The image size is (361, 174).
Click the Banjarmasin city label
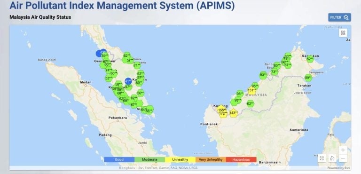tap(270, 162)
